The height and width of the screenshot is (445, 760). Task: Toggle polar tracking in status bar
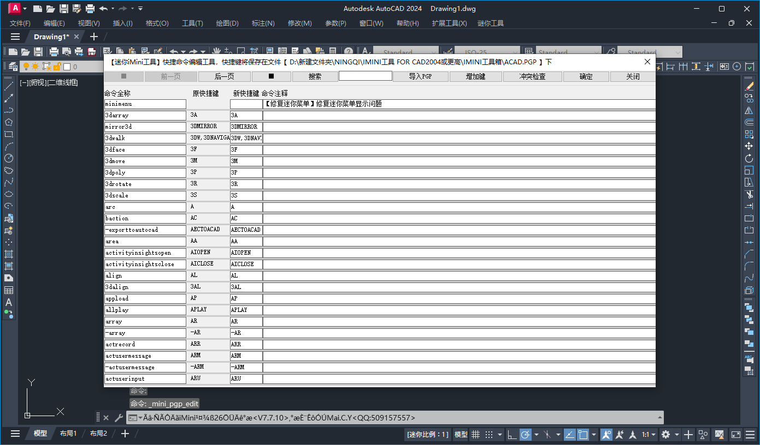[x=526, y=434]
